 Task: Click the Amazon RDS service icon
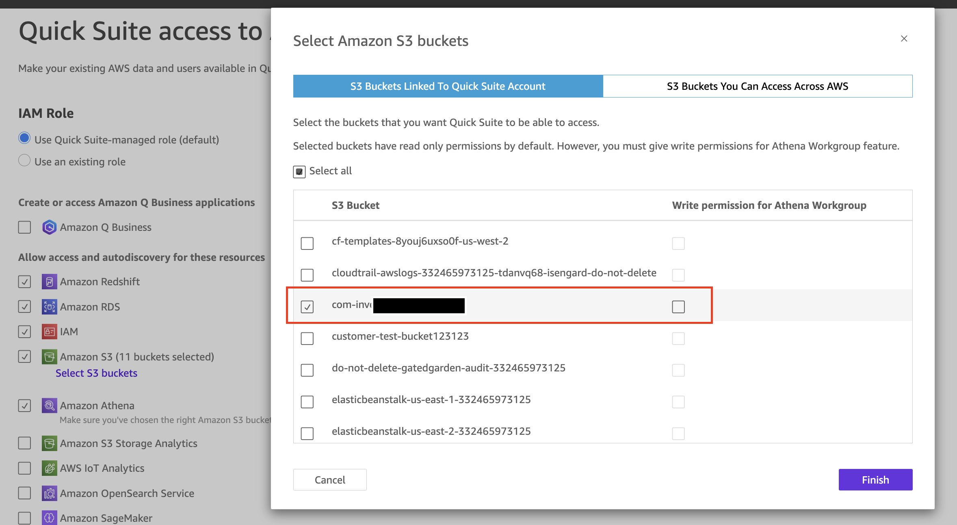[x=49, y=307]
